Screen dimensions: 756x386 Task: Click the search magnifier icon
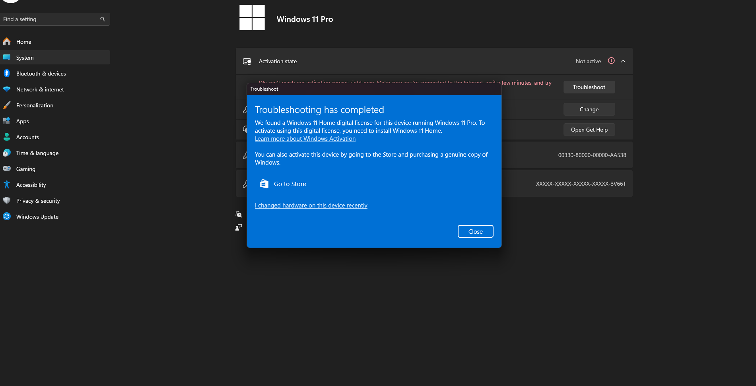coord(103,19)
